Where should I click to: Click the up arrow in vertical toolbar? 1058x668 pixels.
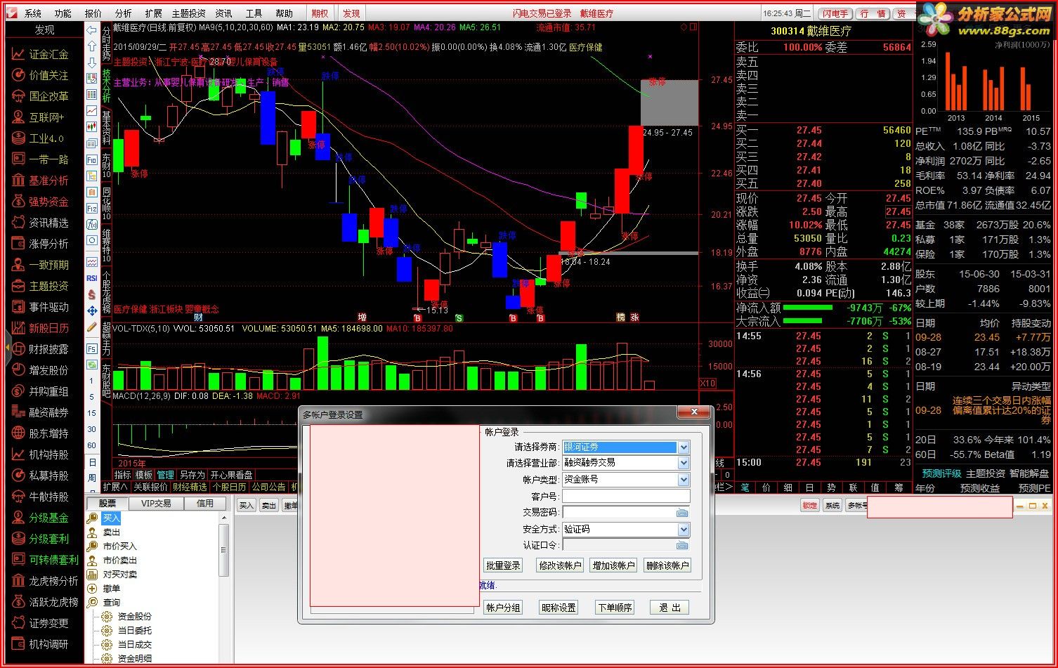click(92, 46)
